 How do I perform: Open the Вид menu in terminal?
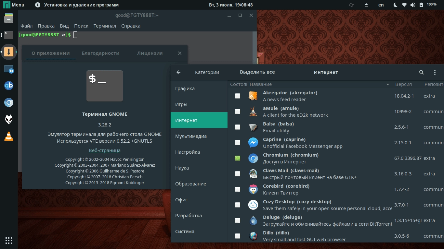pyautogui.click(x=64, y=26)
